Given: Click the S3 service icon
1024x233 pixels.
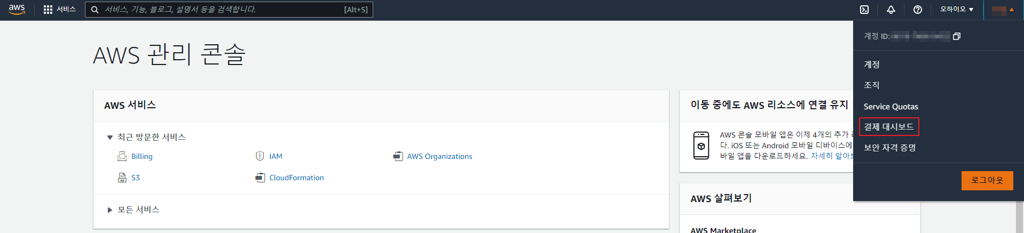Looking at the screenshot, I should tap(122, 178).
